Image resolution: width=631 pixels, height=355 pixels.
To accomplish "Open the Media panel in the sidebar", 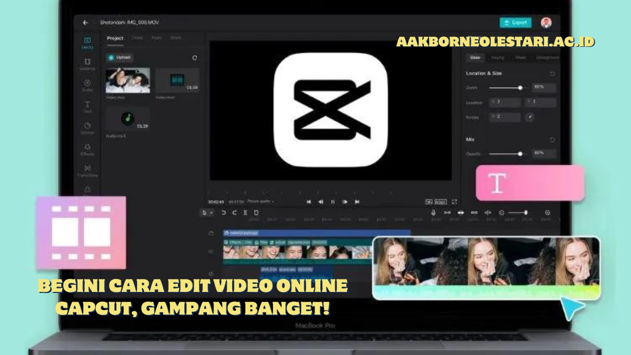I will 87,43.
